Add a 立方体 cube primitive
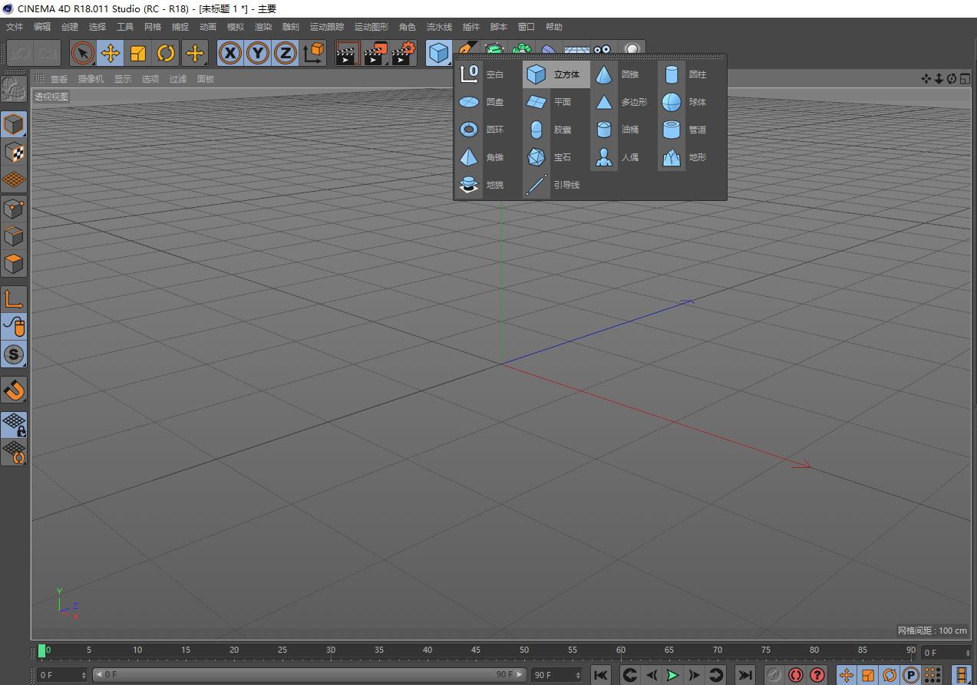This screenshot has width=977, height=685. coord(556,74)
